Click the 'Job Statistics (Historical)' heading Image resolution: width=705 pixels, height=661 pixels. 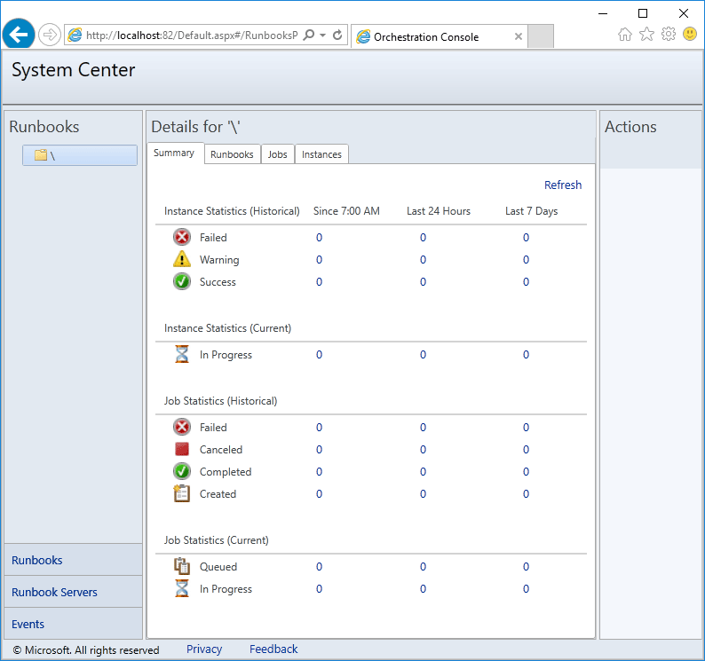(220, 400)
